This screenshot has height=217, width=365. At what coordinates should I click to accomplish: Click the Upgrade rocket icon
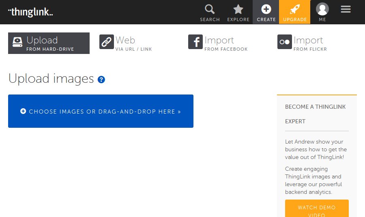point(295,9)
